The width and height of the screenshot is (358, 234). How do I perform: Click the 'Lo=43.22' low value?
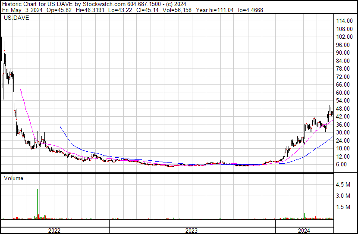[120, 10]
